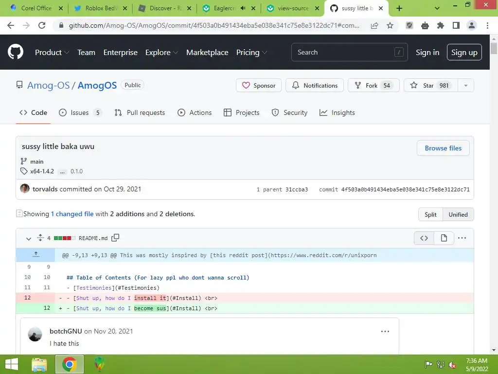The width and height of the screenshot is (498, 374).
Task: Open a new browser tab
Action: (399, 8)
